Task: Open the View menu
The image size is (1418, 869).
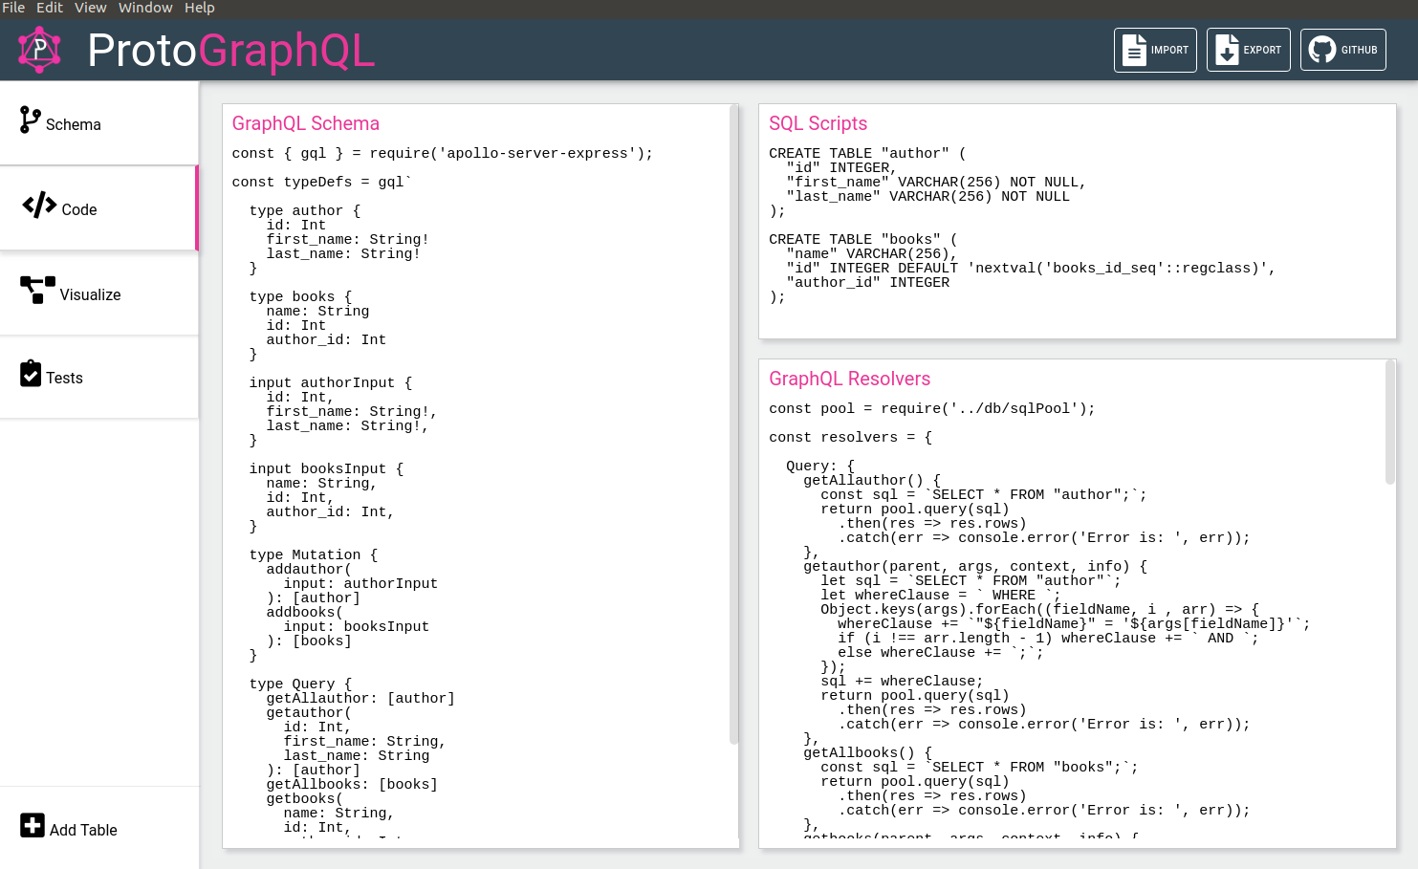Action: pos(91,8)
